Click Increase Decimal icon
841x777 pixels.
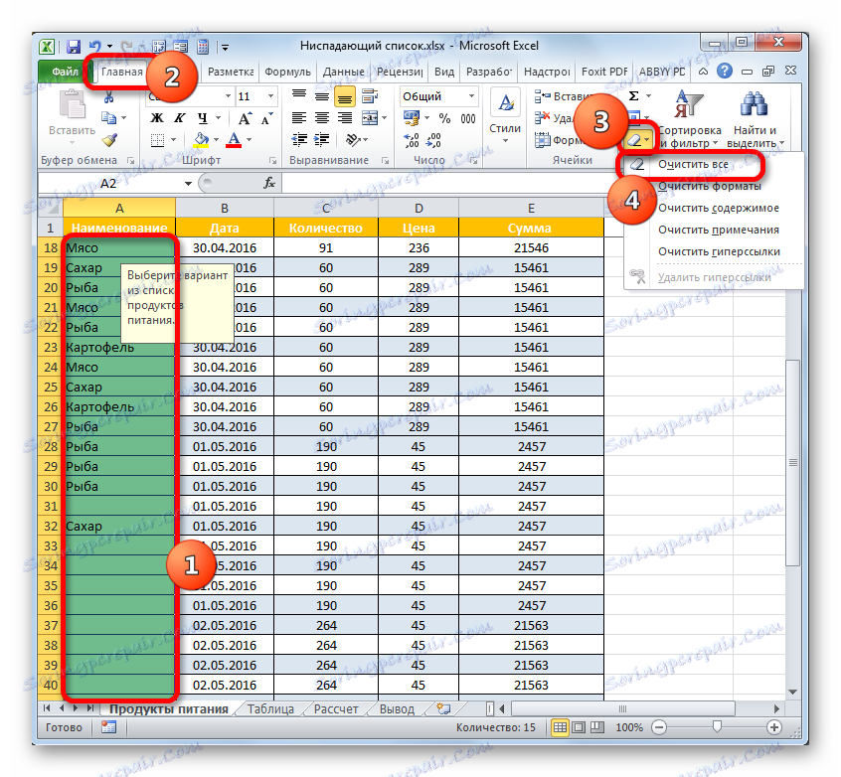coord(411,140)
